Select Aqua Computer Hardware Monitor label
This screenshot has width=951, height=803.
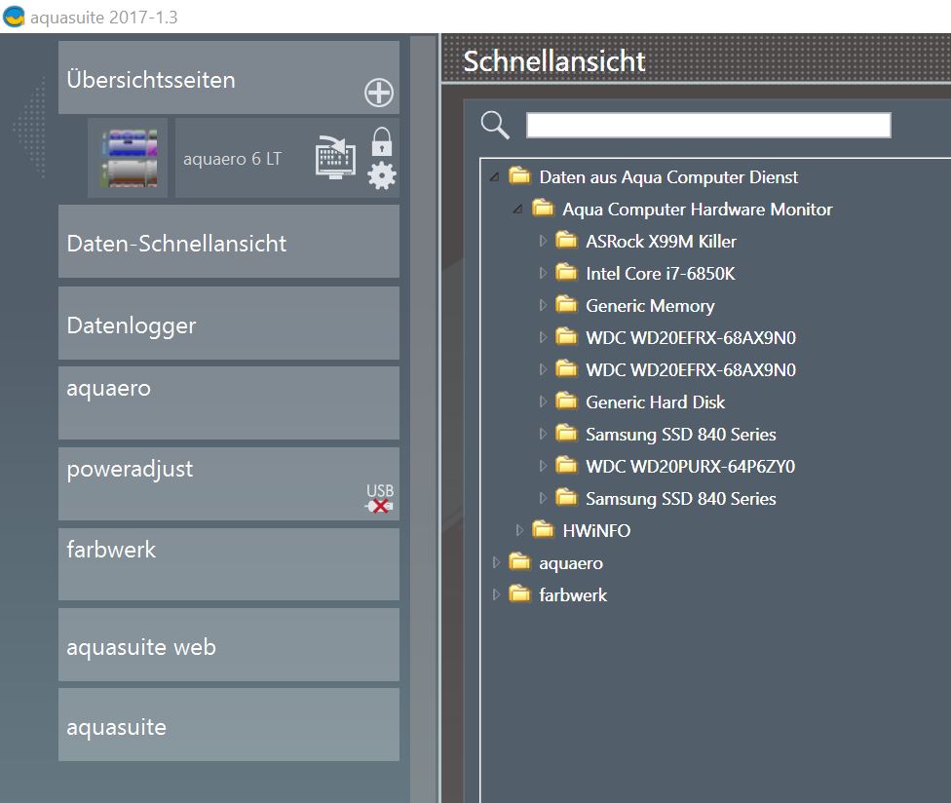click(698, 210)
